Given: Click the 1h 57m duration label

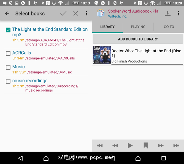Looking at the screenshot, I should point(18,40).
